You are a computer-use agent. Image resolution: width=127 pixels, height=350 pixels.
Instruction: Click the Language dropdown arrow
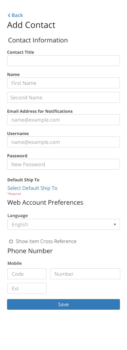pyautogui.click(x=115, y=224)
